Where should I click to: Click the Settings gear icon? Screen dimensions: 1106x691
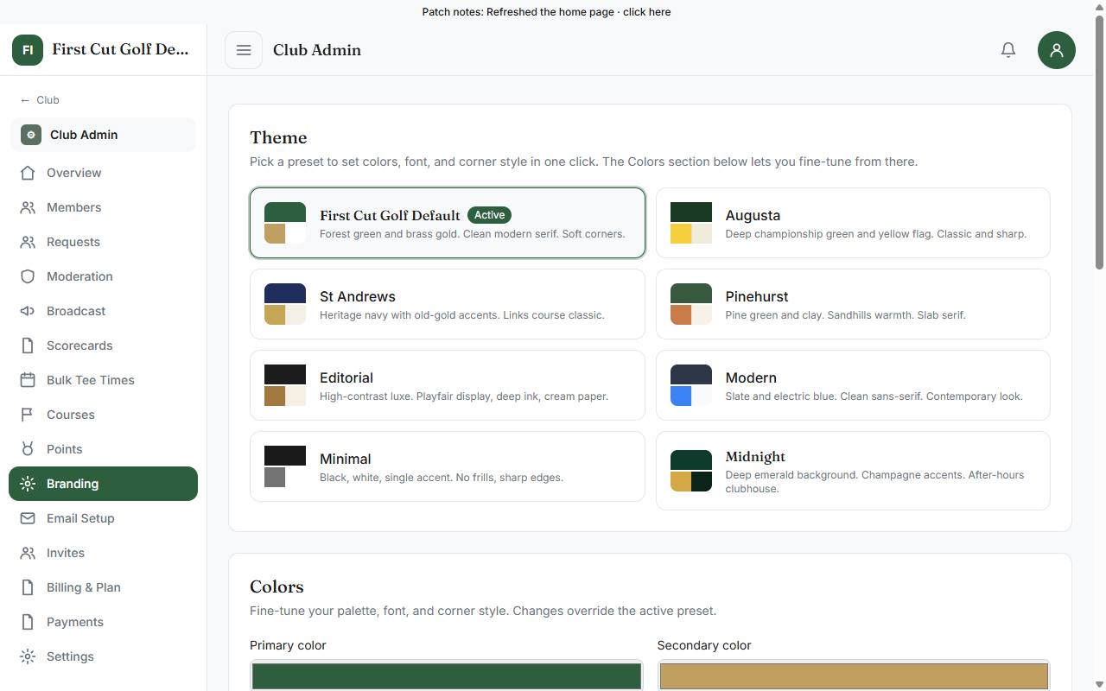28,656
